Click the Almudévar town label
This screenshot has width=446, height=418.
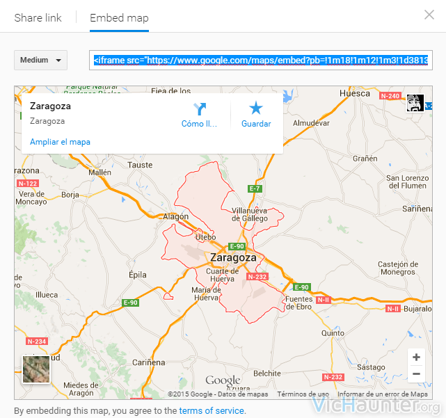(x=311, y=123)
